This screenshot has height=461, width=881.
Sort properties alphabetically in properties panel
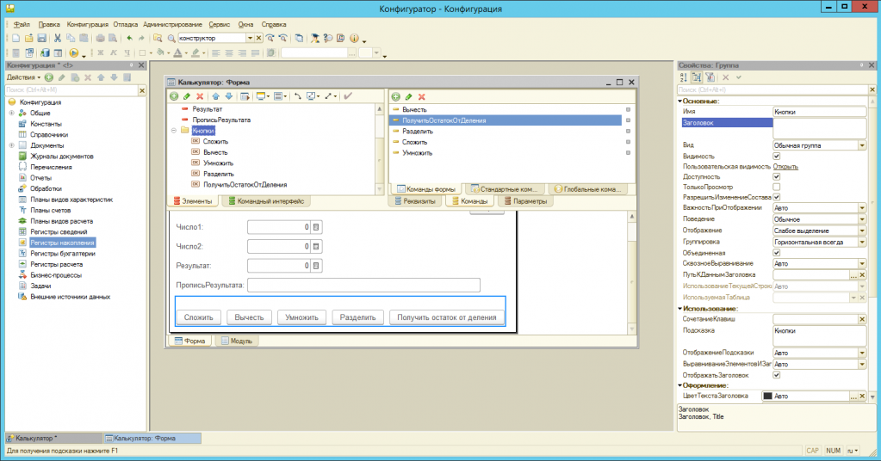coord(684,77)
